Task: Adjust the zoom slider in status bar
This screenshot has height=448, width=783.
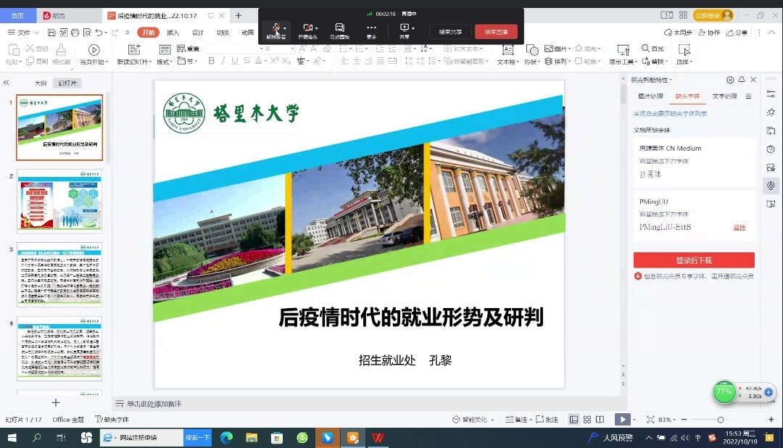Action: [720, 420]
